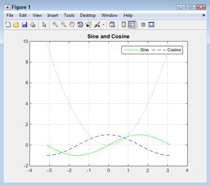Open the Help menu
210x186 pixels.
(x=128, y=15)
